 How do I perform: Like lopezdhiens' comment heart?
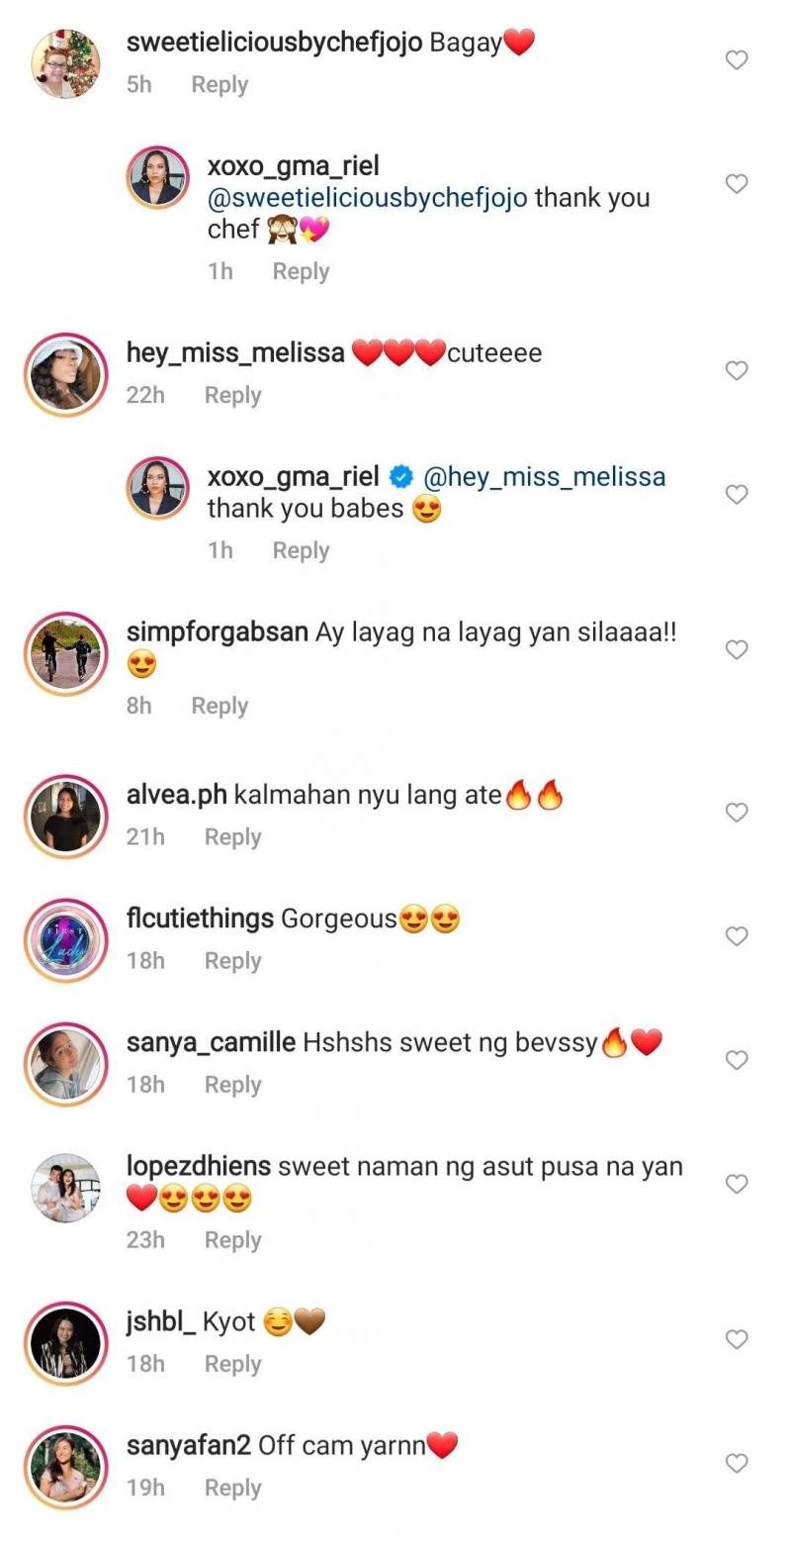pyautogui.click(x=736, y=1184)
